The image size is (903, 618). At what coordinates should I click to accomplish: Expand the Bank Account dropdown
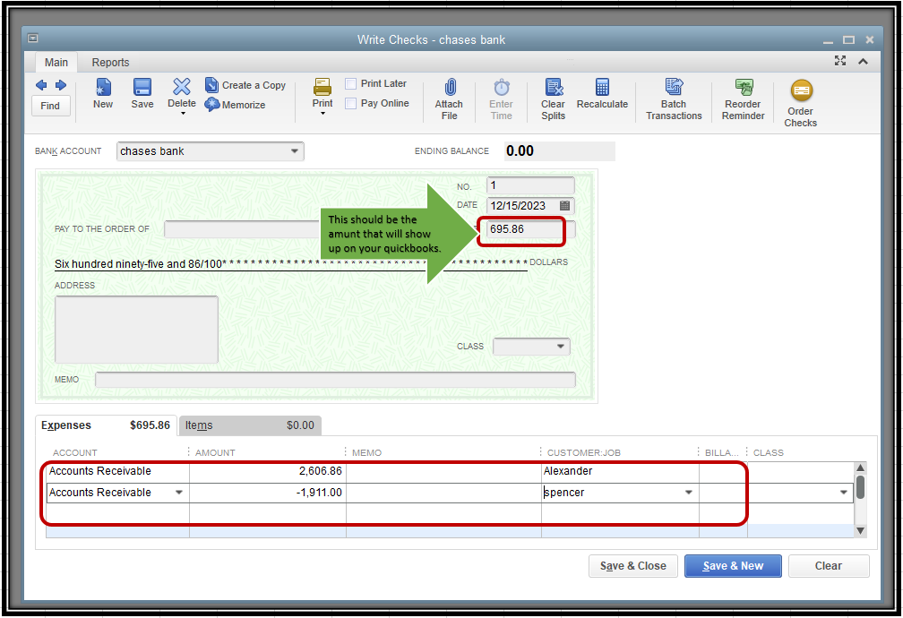[x=294, y=151]
